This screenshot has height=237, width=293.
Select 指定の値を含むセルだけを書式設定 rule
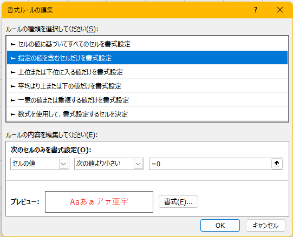click(x=147, y=58)
